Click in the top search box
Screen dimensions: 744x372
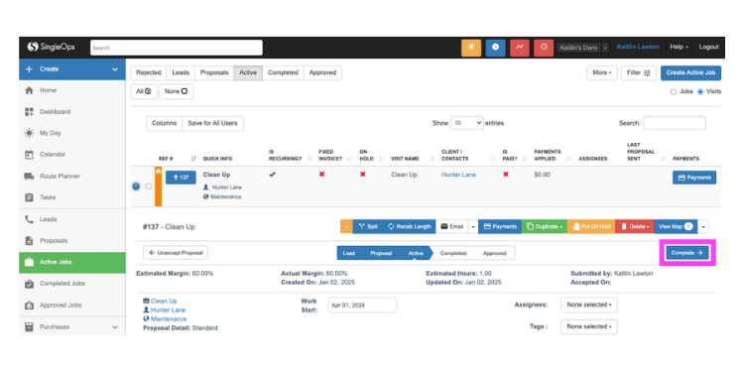tap(177, 48)
